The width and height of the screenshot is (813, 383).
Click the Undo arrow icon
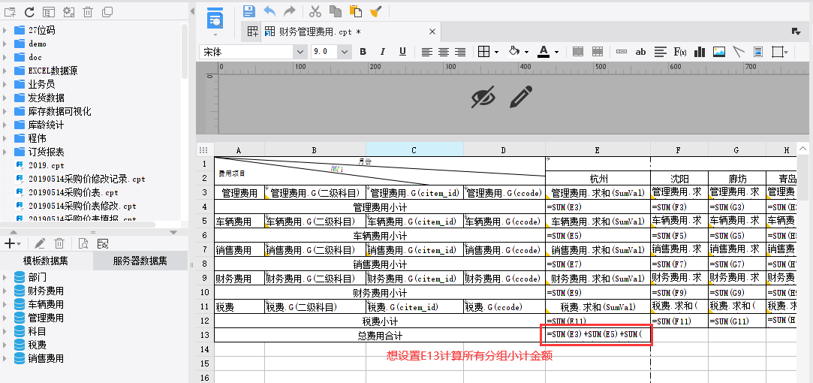269,11
